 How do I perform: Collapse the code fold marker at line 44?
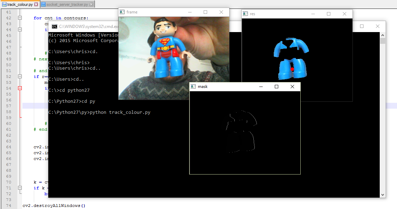click(x=20, y=30)
